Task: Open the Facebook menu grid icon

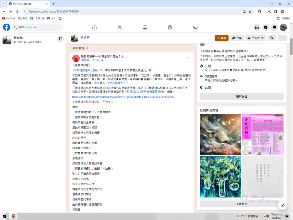Action: [x=257, y=27]
